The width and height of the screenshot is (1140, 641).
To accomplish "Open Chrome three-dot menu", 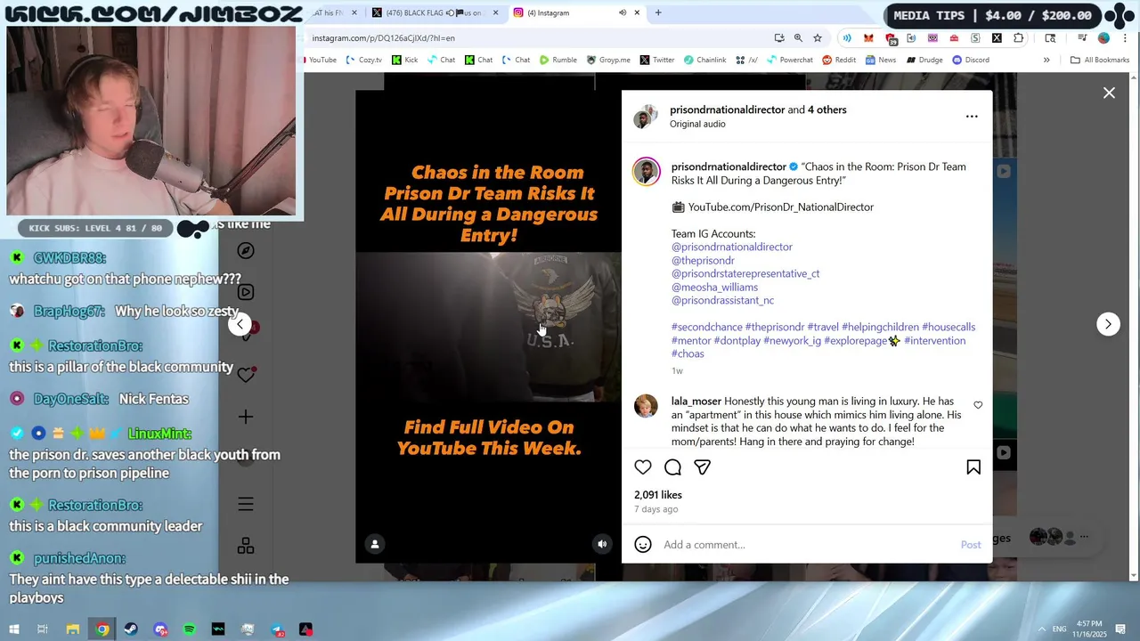I will (1124, 38).
